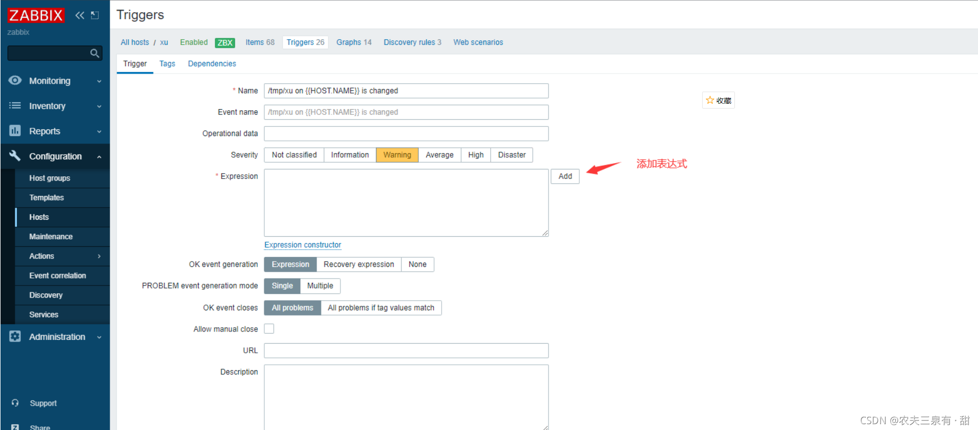Focus the sidebar search box
The height and width of the screenshot is (430, 978).
pos(55,53)
